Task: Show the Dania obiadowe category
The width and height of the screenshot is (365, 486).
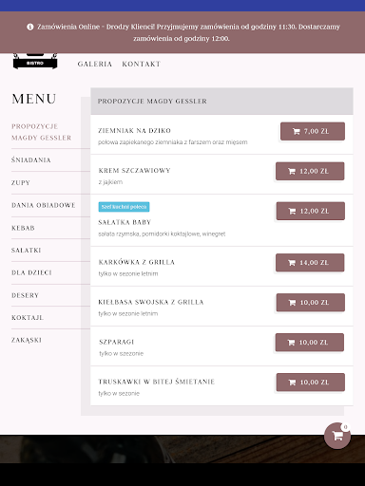Action: pyautogui.click(x=44, y=205)
